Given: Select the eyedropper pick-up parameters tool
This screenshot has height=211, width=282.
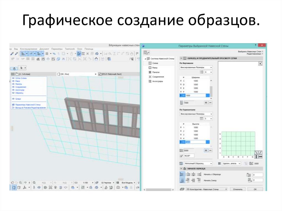Looking at the screenshot, I should pos(12,54).
